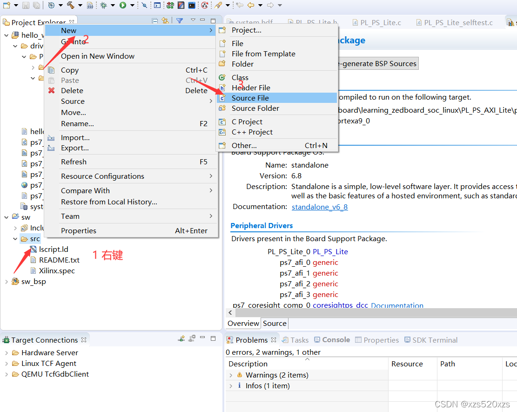Open the dropdown beside the New toolbar icon

coord(15,5)
